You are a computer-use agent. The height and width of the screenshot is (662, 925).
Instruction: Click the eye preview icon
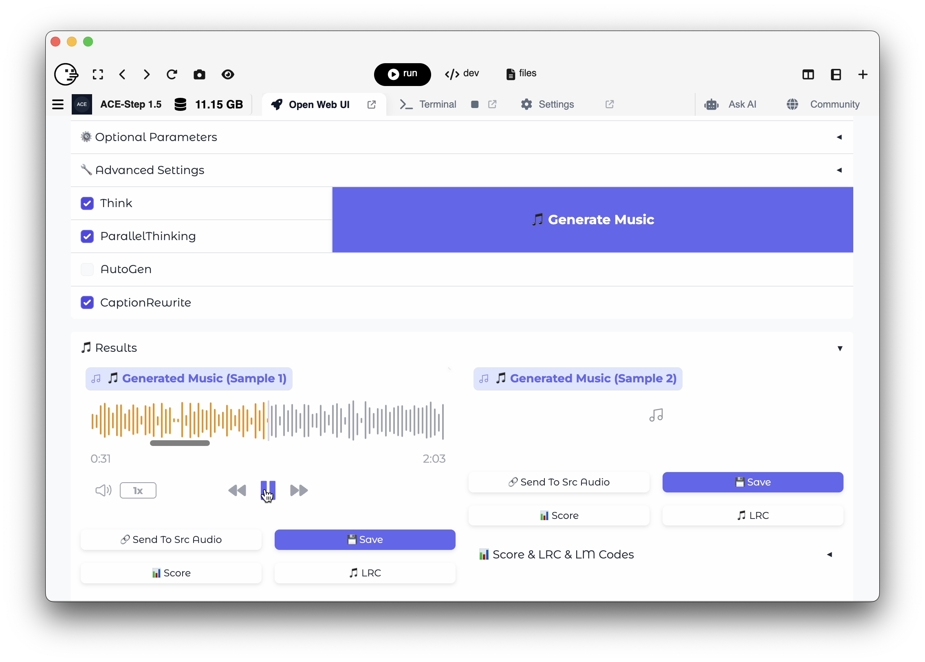pyautogui.click(x=228, y=75)
